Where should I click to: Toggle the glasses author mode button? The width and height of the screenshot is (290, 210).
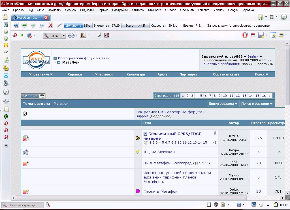click(x=71, y=35)
